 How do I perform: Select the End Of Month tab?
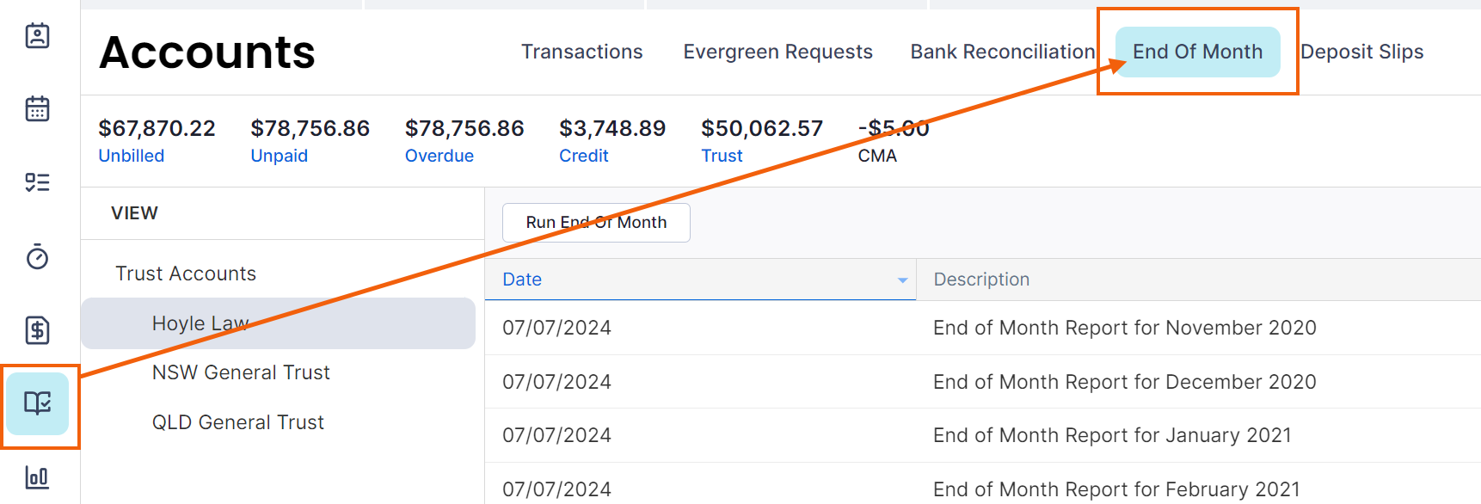point(1197,52)
